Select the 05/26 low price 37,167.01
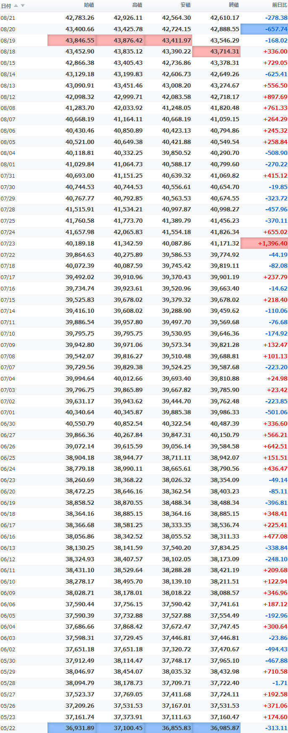Image resolution: width=288 pixels, height=733 pixels. 177,706
